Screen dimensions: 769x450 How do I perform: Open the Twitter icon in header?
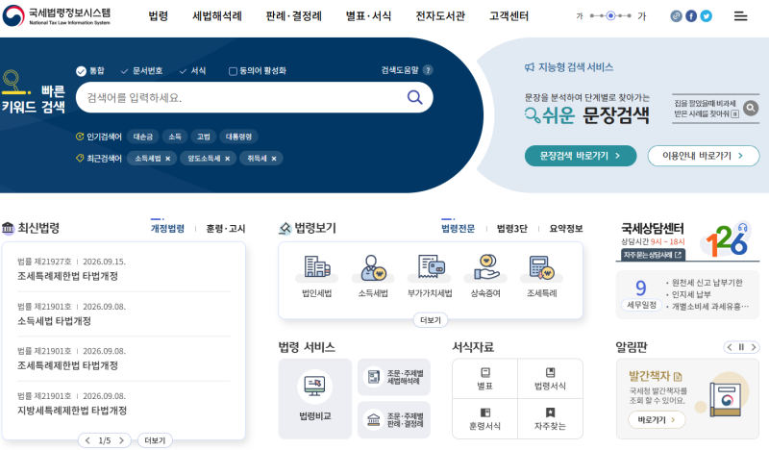[x=707, y=16]
